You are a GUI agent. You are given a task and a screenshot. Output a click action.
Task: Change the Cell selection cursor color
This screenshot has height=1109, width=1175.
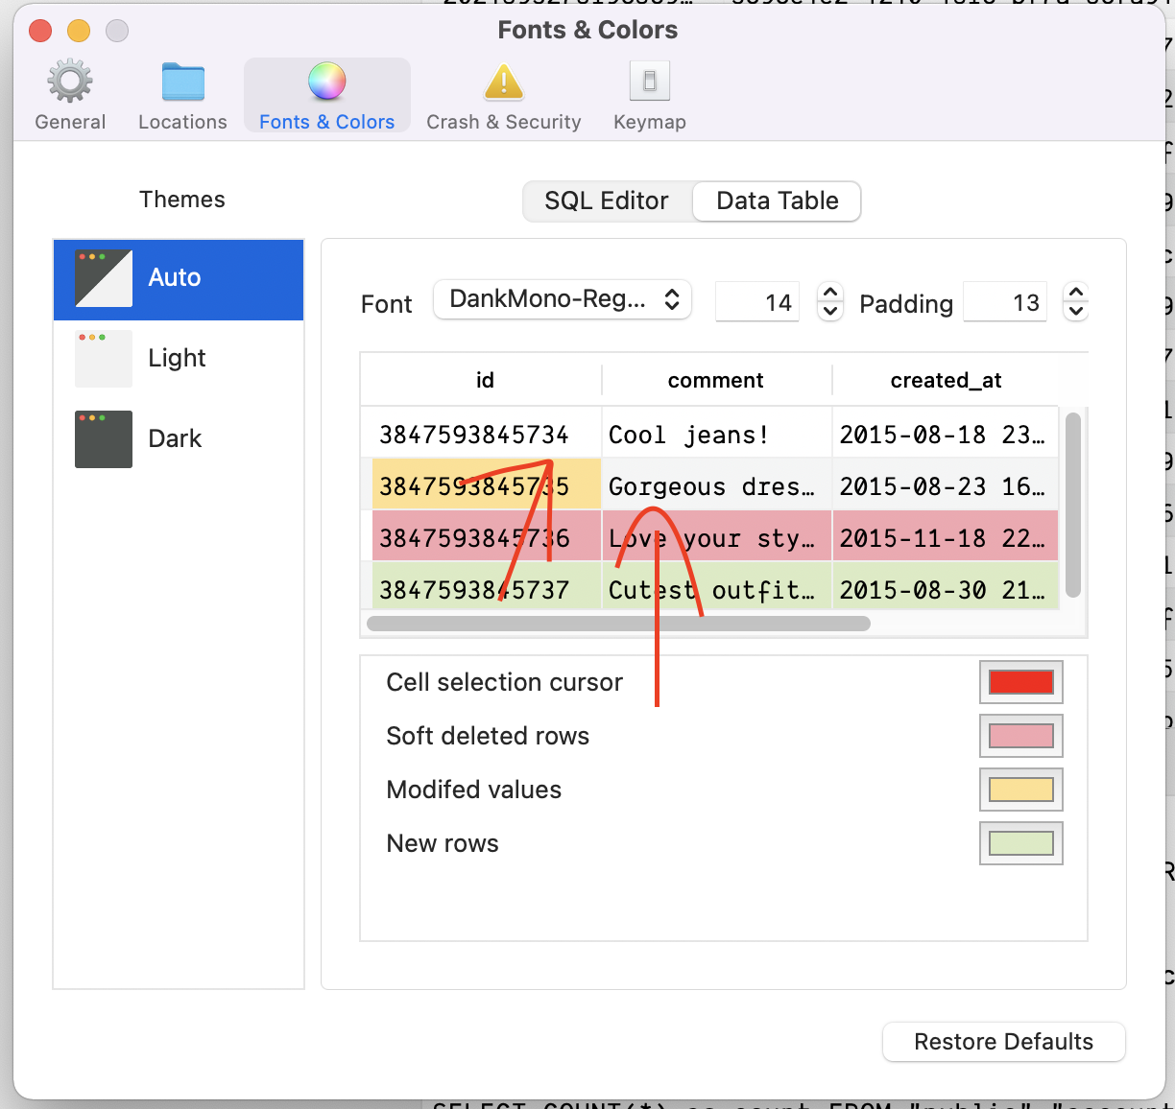(x=1020, y=682)
